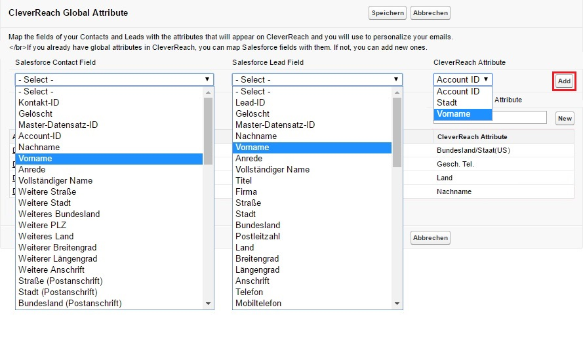Choose Firma in Lead Field list
This screenshot has width=583, height=339.
(x=312, y=192)
